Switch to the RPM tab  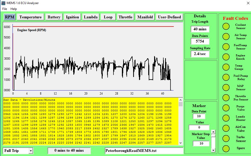pos(10,17)
